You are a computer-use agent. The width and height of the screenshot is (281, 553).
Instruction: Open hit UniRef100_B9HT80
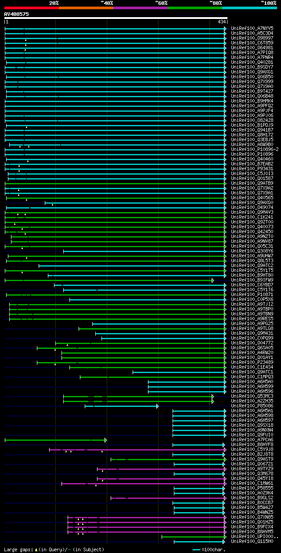click(x=252, y=275)
